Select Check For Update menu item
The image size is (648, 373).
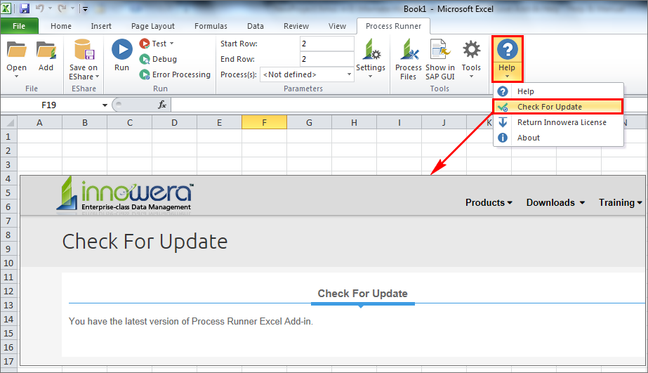tap(549, 107)
